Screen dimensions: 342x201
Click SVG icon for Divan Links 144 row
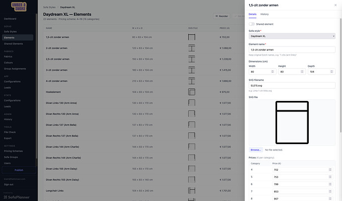192,147
